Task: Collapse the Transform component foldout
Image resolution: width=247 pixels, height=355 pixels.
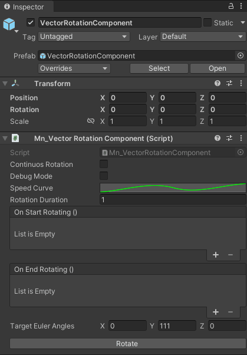Action: [x=5, y=84]
